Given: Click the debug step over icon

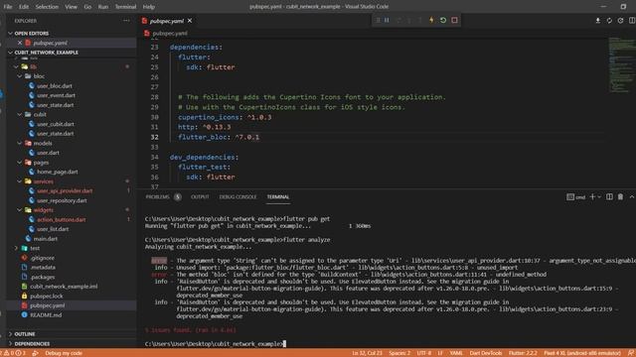Looking at the screenshot, I should pos(397,20).
